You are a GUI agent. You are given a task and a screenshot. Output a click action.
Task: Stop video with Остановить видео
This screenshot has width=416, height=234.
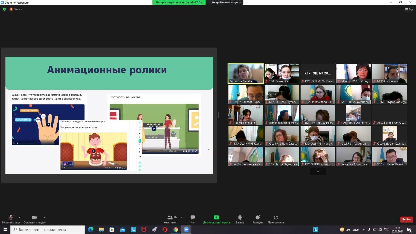[34, 218]
